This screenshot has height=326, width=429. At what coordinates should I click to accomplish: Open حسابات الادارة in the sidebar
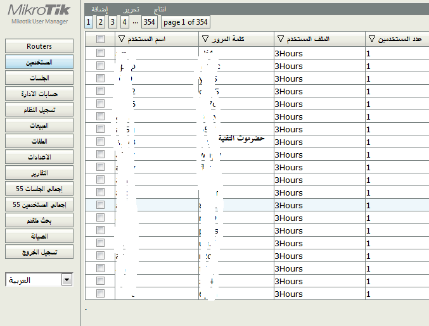[39, 94]
